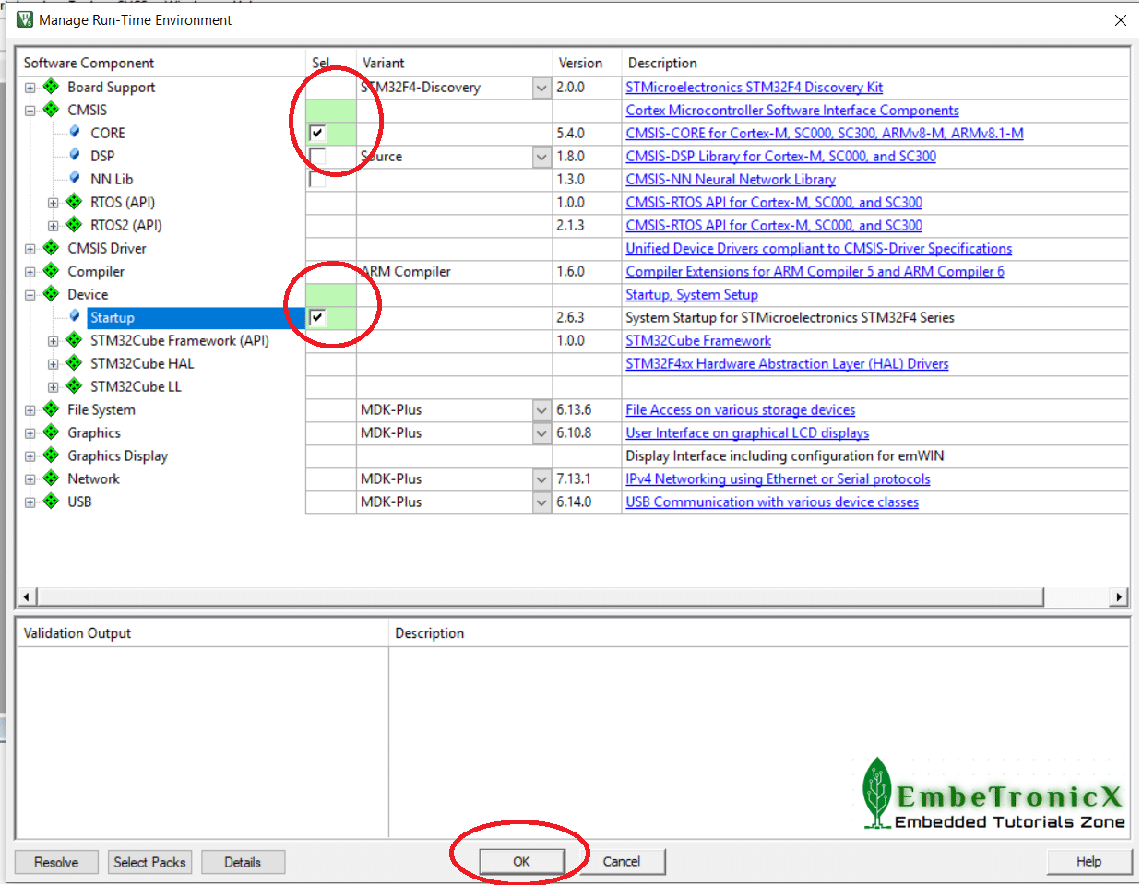Open the Network MDK-Plus variant dropdown
The height and width of the screenshot is (885, 1142).
coord(541,479)
